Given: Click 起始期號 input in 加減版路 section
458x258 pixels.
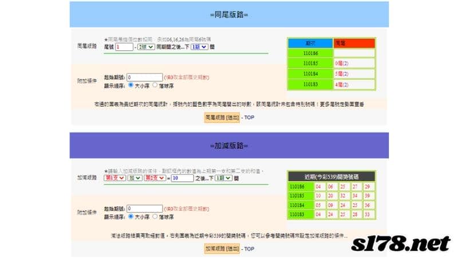Looking at the screenshot, I should click(145, 209).
